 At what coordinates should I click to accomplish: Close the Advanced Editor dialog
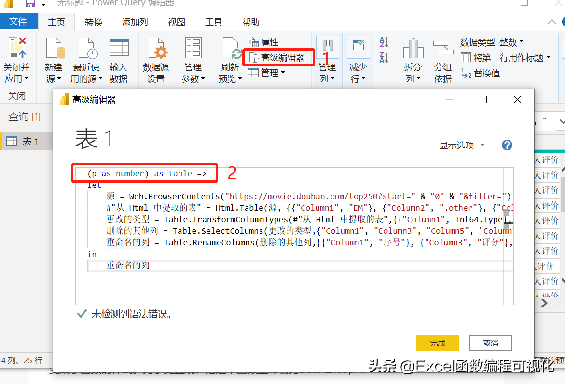(517, 100)
